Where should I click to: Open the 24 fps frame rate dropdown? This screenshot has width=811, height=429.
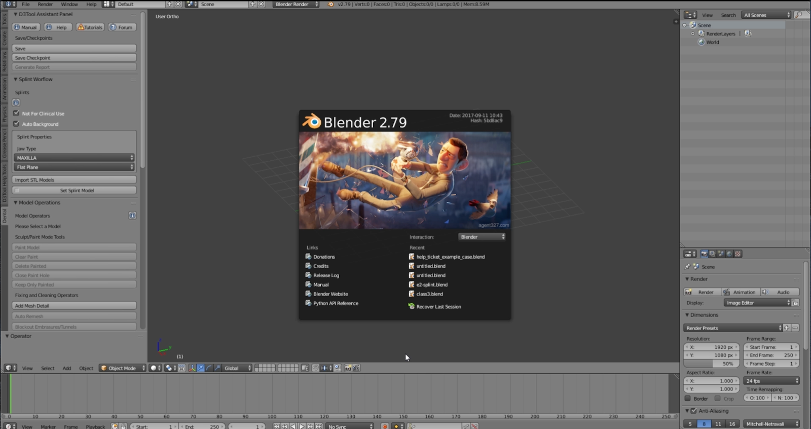pos(771,381)
